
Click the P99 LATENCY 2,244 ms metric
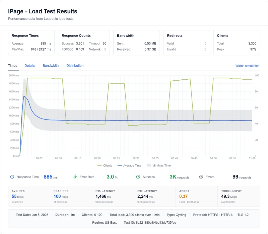pyautogui.click(x=145, y=197)
